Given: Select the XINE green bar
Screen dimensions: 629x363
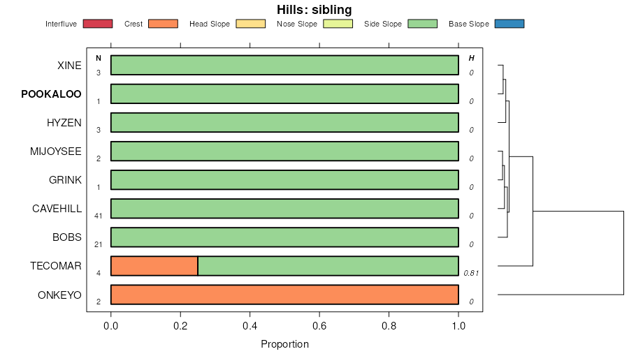Looking at the screenshot, I should (284, 65).
